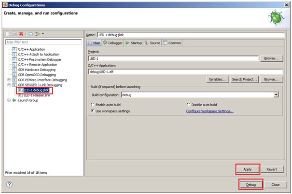Screen dimensions: 292x194
Task: Click the Revert button
Action: [x=272, y=169]
